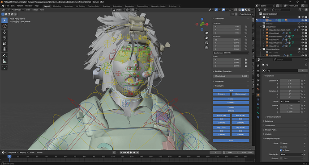The width and height of the screenshot is (309, 165).
Task: Click the Arm.L (IK) rig layer button
Action: coord(221,115)
